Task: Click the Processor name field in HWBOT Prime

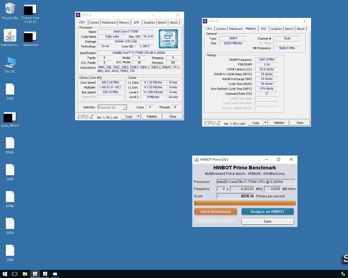Action: 256,182
